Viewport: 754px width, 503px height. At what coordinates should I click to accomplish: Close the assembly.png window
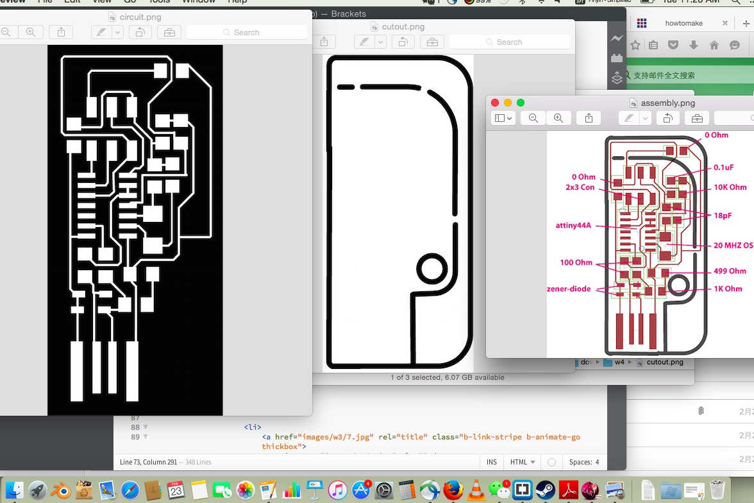pyautogui.click(x=495, y=103)
